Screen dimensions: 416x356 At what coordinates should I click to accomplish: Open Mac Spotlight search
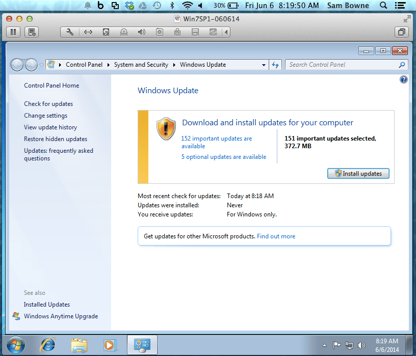click(383, 5)
